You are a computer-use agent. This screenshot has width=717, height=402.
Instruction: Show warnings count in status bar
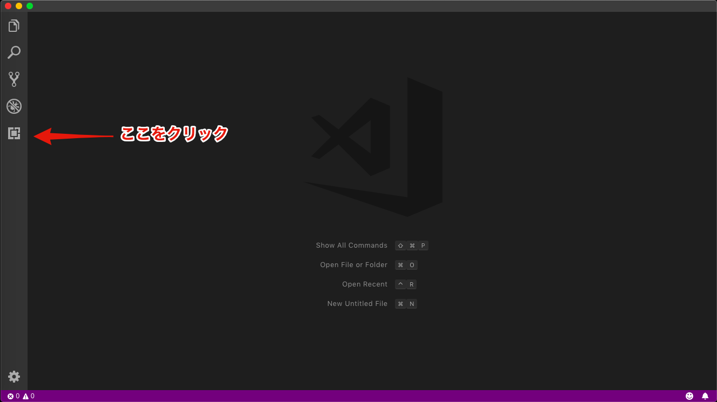click(29, 396)
